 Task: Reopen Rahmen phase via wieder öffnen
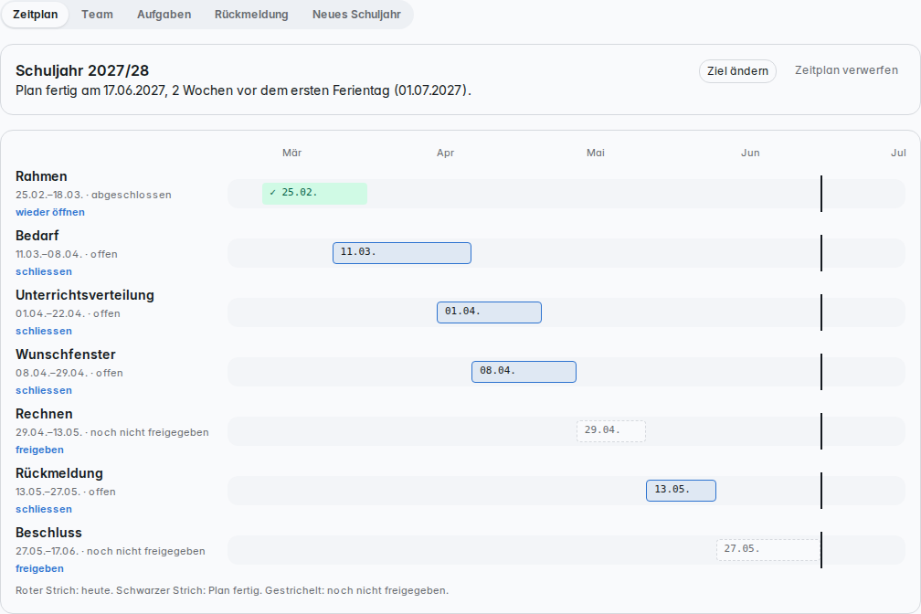50,212
